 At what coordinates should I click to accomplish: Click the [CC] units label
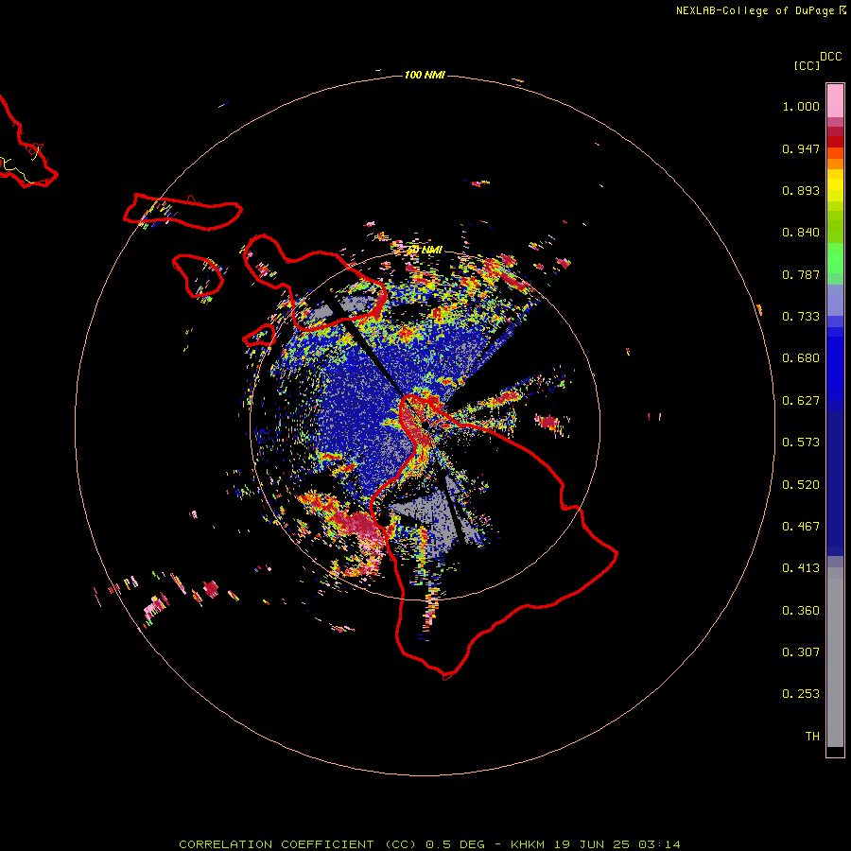pyautogui.click(x=807, y=65)
